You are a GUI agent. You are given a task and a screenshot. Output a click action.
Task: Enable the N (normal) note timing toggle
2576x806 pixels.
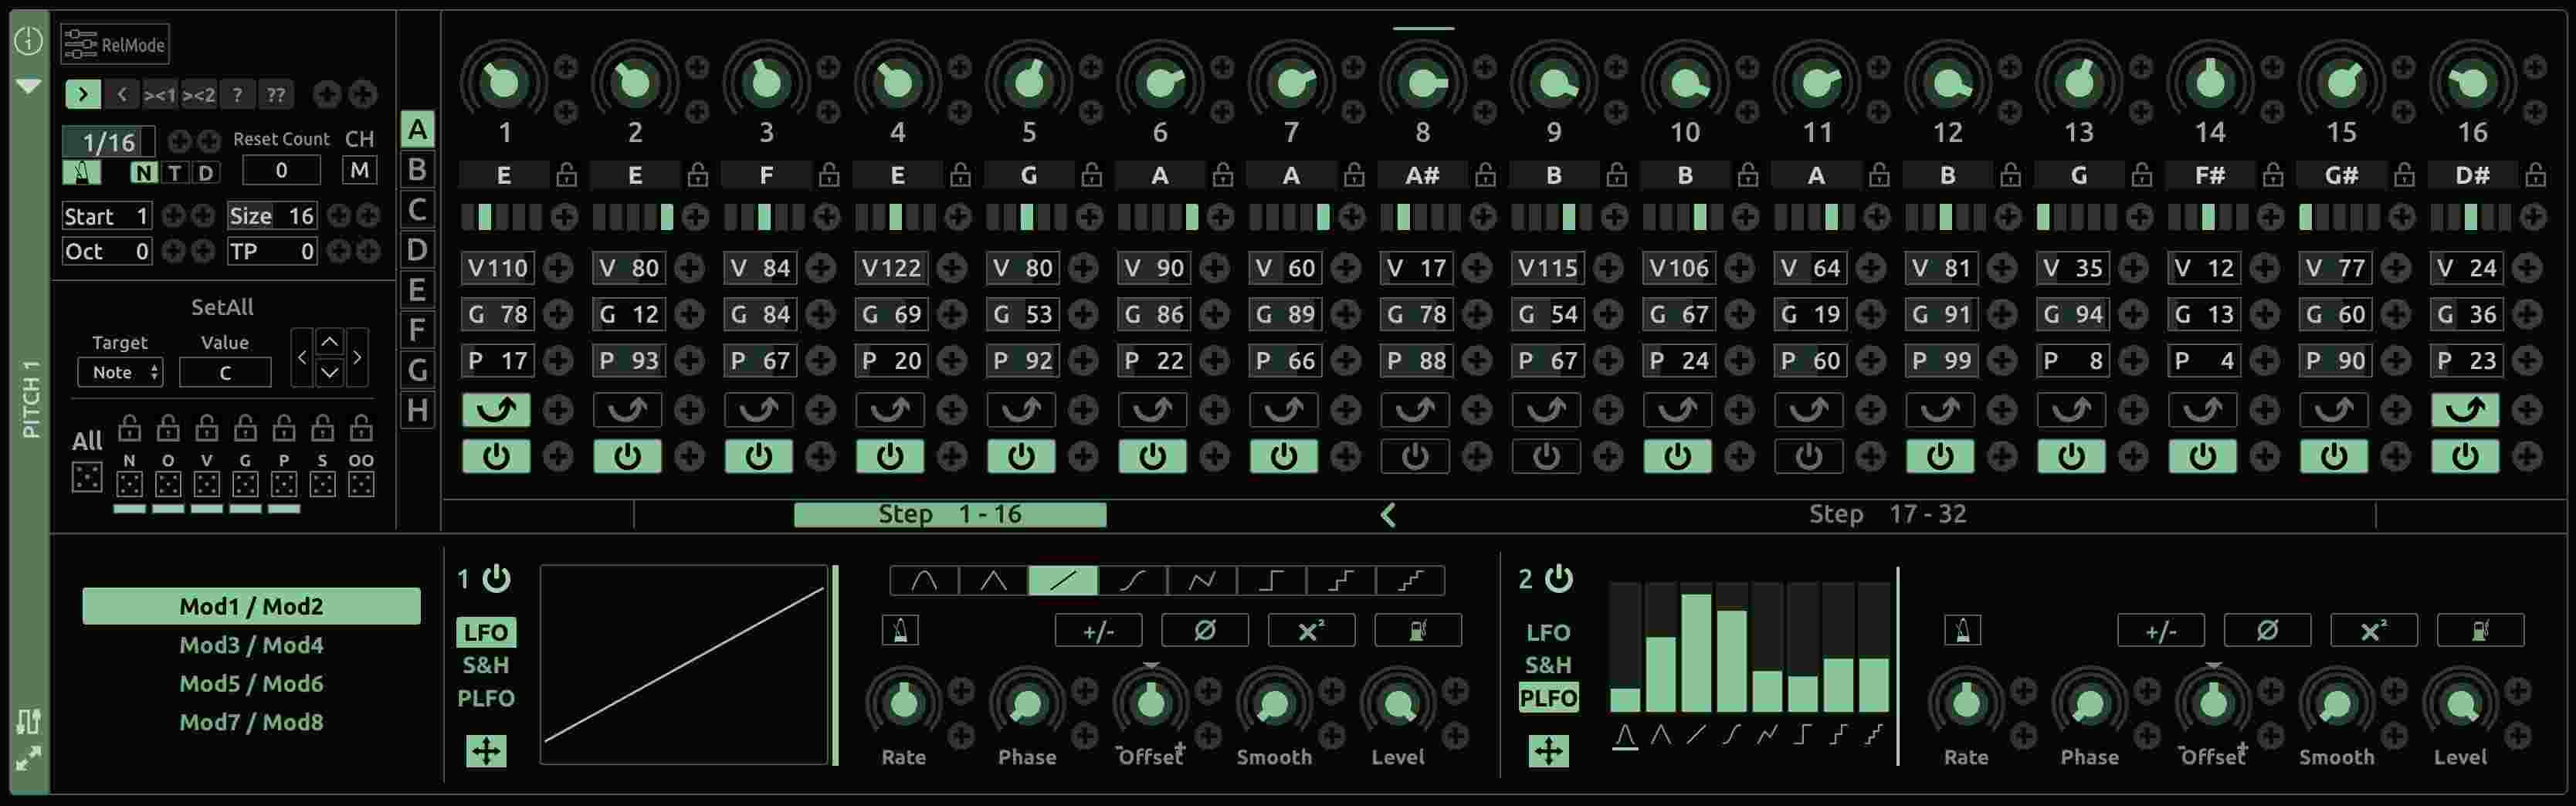point(144,173)
